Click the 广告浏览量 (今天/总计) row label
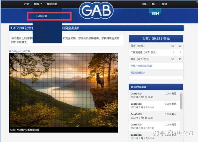Viewport: 198px width, 142px height. [144, 52]
